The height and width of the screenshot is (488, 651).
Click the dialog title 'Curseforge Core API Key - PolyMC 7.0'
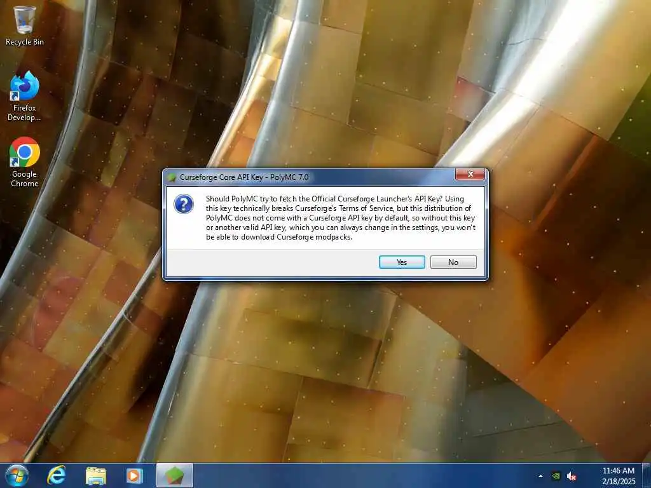coord(244,177)
